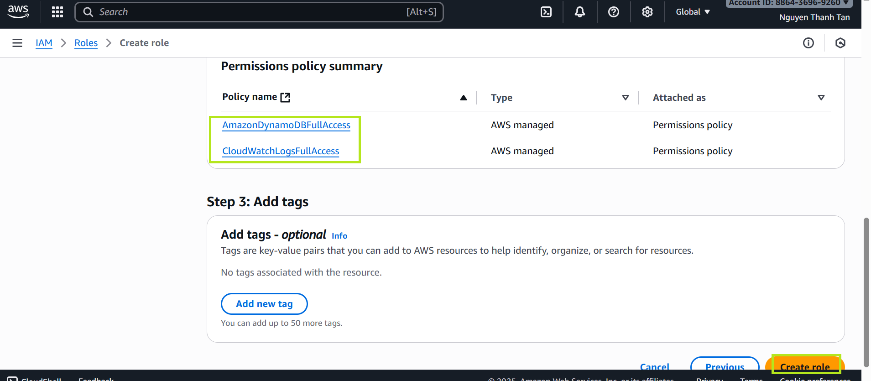Open the settings gear icon
This screenshot has width=871, height=381.
pyautogui.click(x=647, y=12)
